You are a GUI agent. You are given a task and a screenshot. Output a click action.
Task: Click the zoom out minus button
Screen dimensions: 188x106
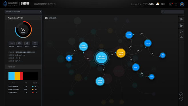pyautogui.click(x=181, y=99)
